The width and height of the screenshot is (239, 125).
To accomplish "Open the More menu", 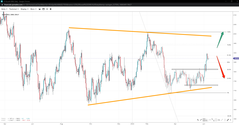I will [33, 9].
